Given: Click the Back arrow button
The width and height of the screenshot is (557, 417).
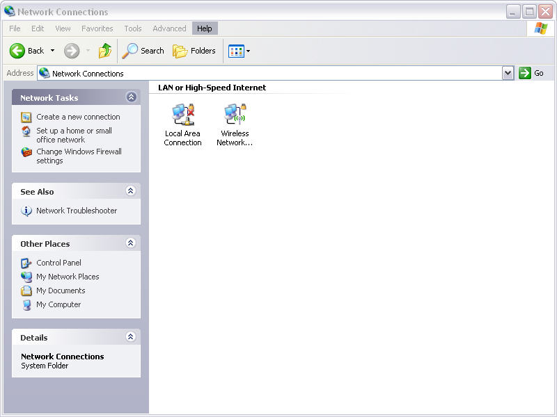Looking at the screenshot, I should (x=18, y=51).
